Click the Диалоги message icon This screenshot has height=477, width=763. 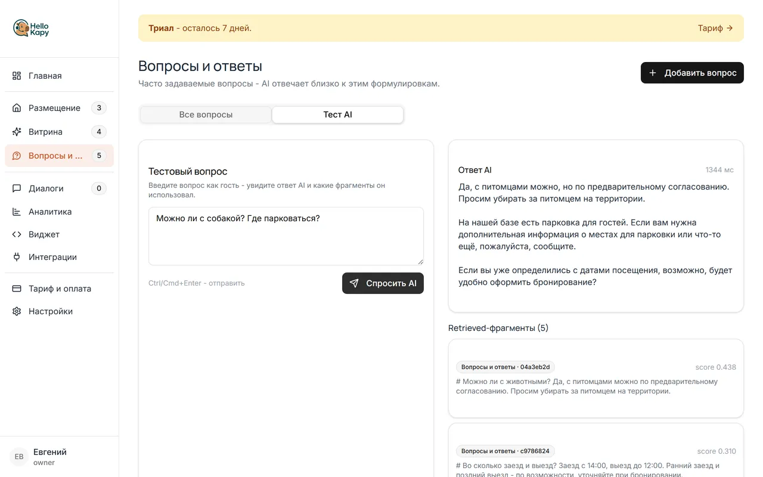(17, 188)
